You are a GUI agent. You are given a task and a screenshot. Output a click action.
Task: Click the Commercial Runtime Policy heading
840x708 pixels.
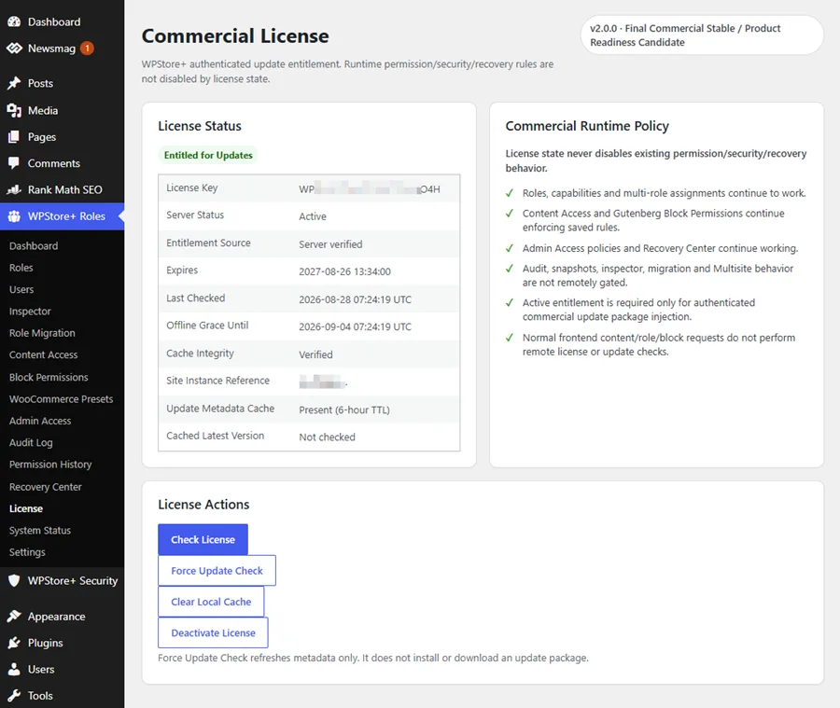click(587, 126)
